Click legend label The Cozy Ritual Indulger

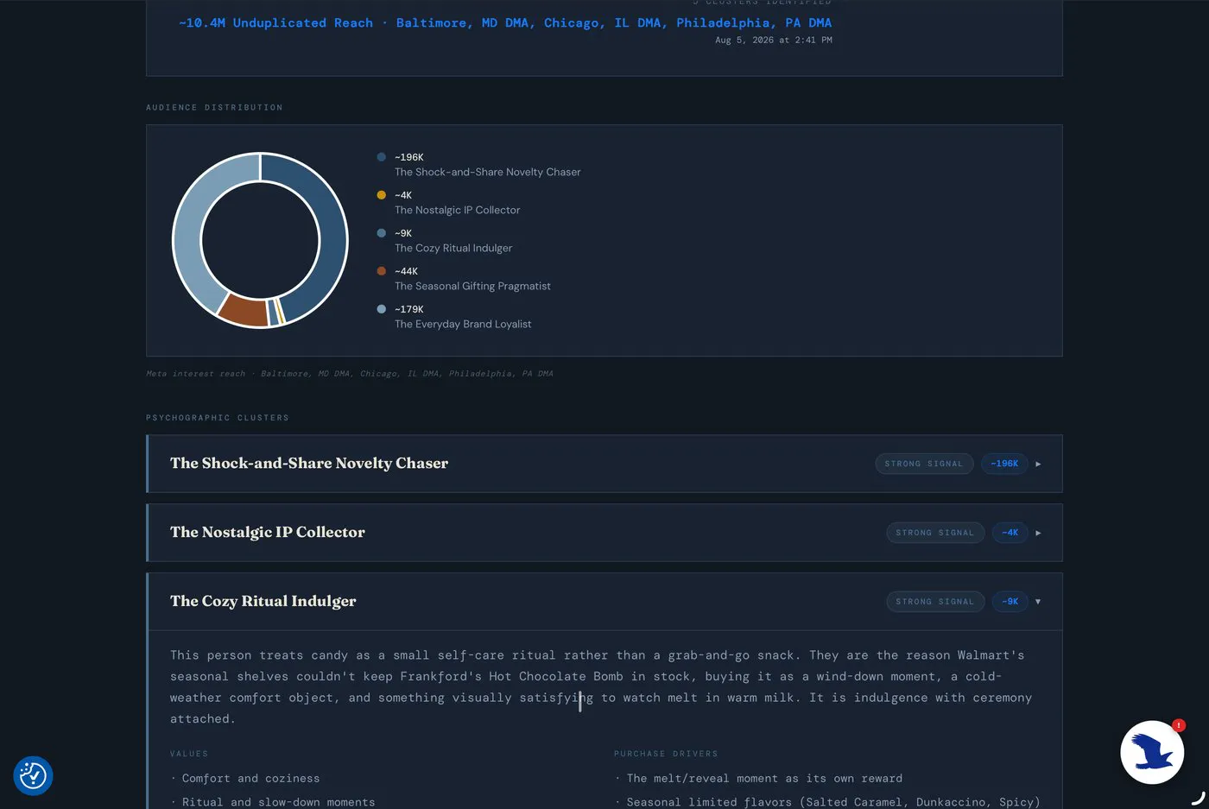click(x=453, y=248)
